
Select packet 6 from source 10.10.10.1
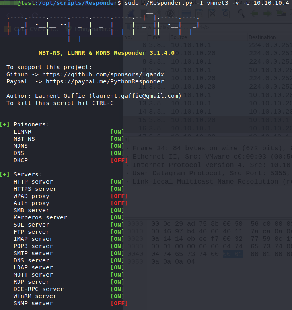pos(207,45)
